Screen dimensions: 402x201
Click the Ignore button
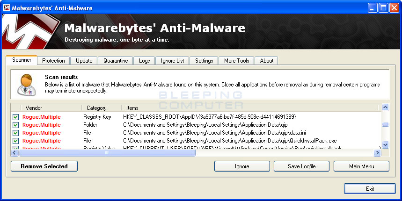tap(242, 166)
